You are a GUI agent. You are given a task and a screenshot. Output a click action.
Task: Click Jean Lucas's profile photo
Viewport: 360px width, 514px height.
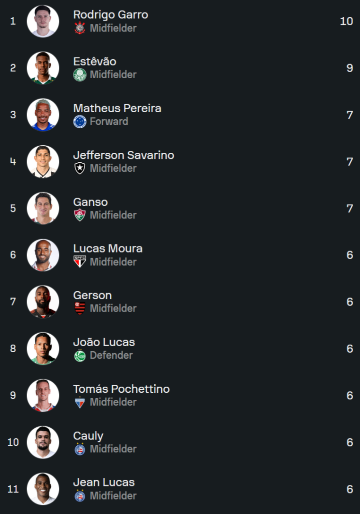click(43, 489)
